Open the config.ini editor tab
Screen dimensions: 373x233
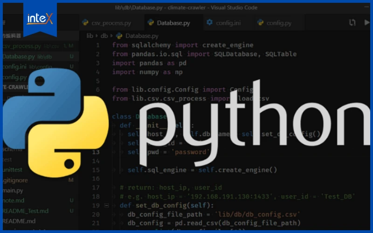(228, 23)
